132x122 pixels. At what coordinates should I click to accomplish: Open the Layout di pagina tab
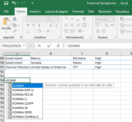56,11
